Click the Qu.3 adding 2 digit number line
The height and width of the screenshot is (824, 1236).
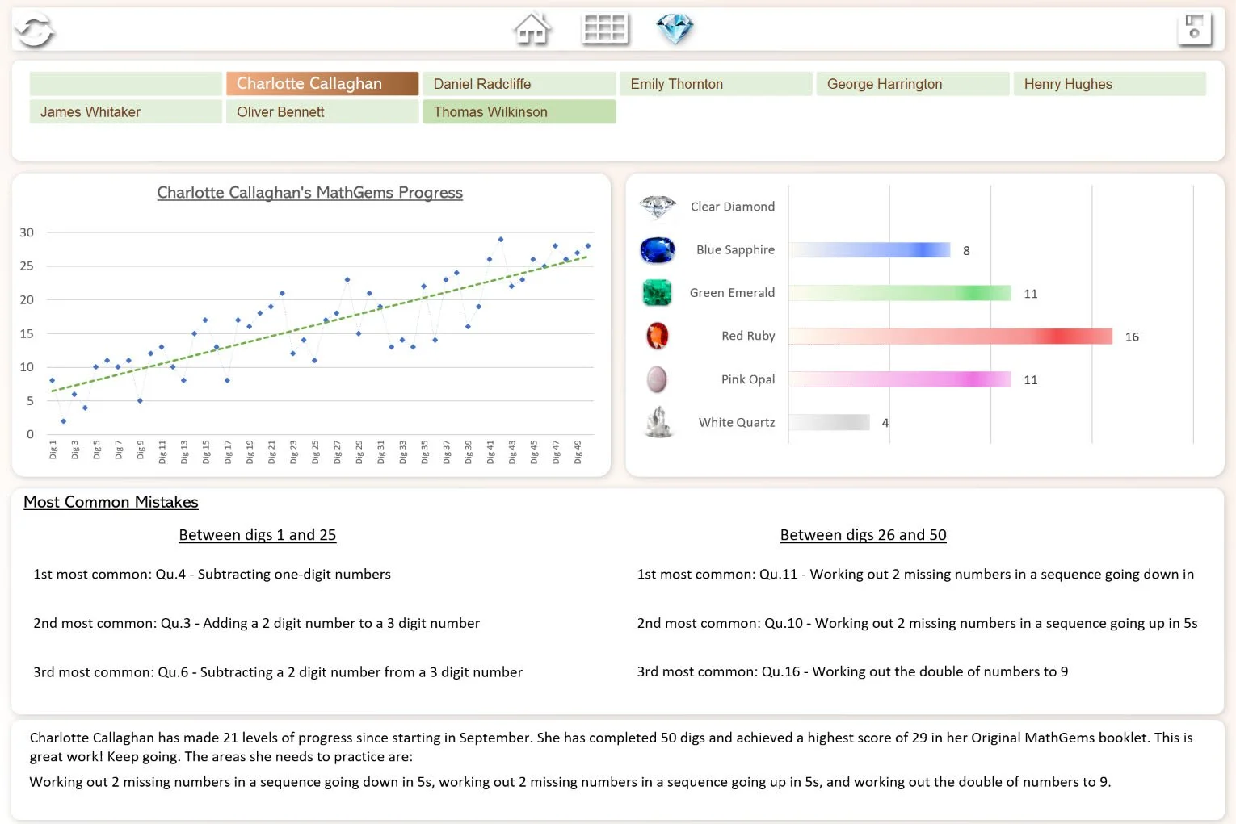[x=256, y=623]
